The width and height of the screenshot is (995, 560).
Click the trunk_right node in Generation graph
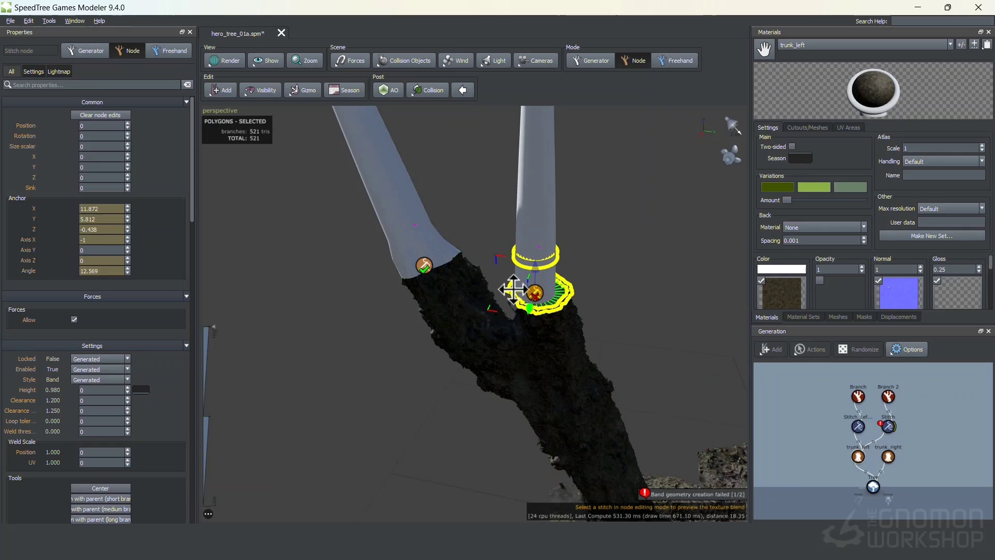tap(888, 457)
